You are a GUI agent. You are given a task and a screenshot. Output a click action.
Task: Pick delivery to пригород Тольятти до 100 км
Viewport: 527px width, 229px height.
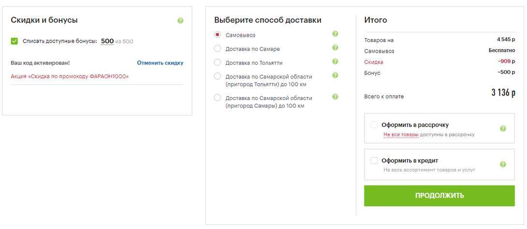218,76
